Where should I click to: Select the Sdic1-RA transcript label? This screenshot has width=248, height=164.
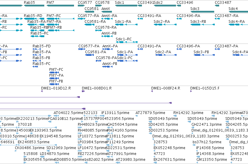[x=123, y=22]
